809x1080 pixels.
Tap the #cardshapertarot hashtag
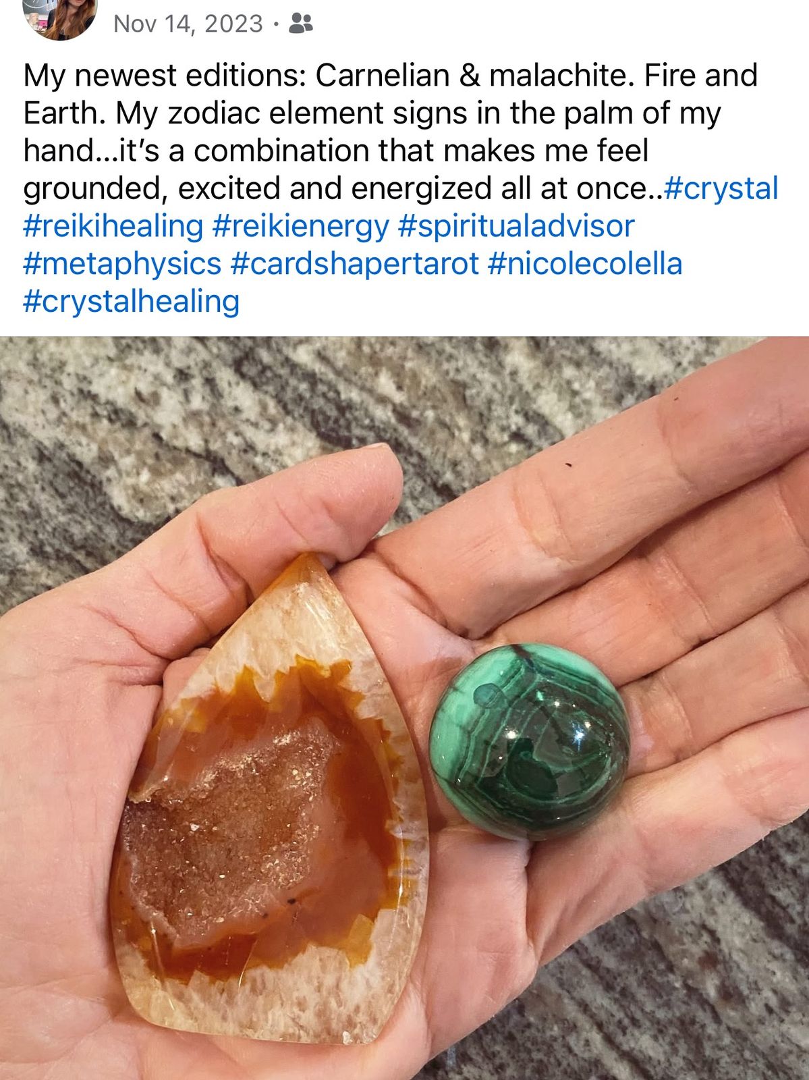coord(354,264)
